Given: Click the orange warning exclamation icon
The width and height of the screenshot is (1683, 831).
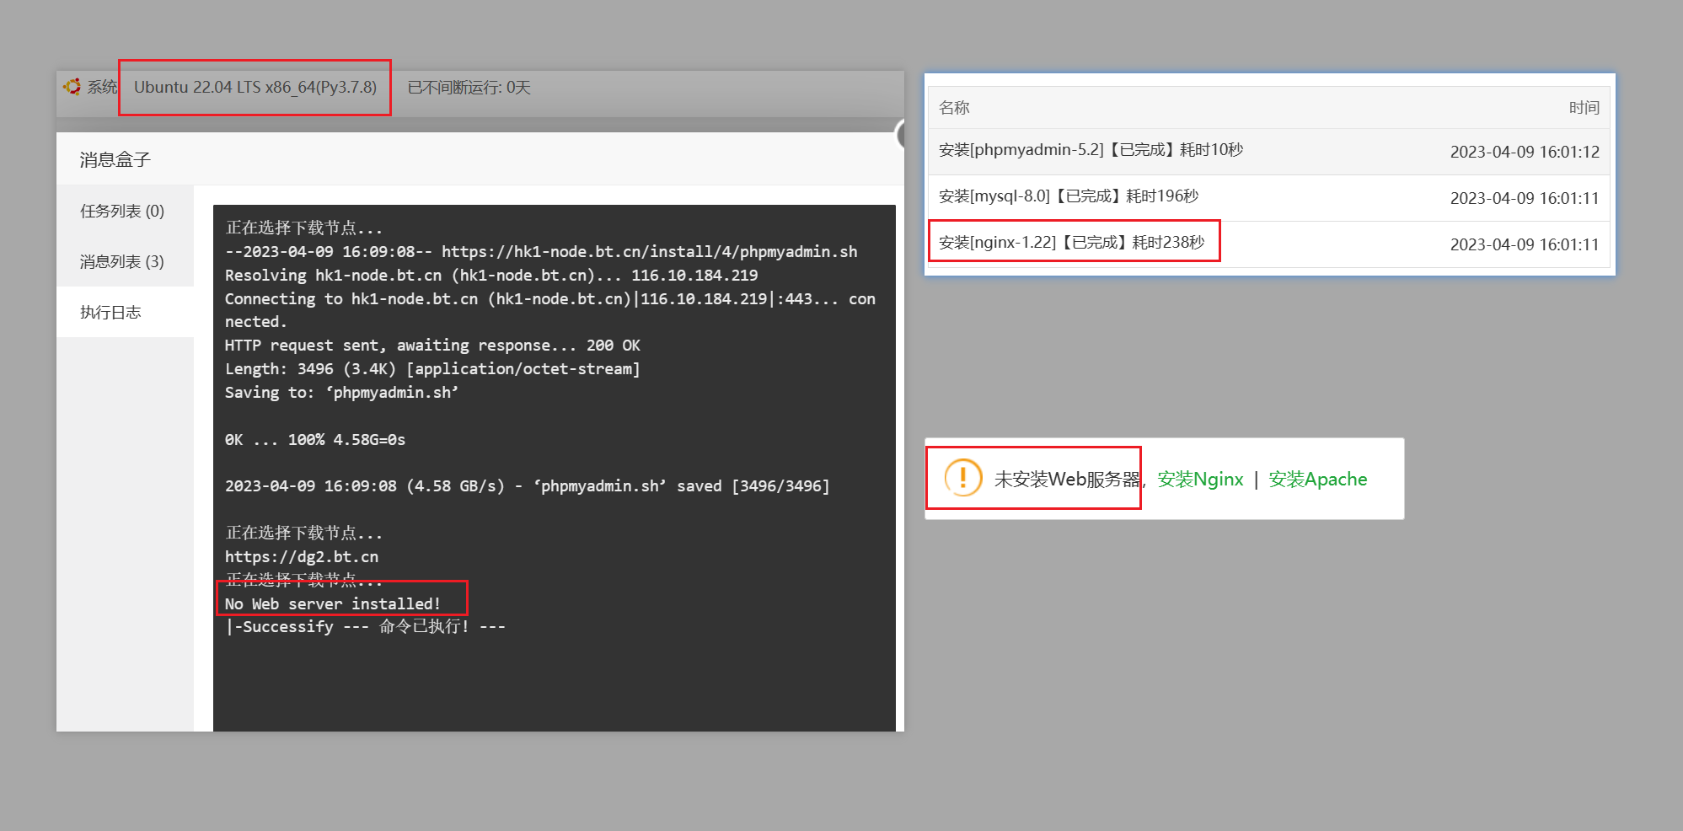Looking at the screenshot, I should 962,478.
